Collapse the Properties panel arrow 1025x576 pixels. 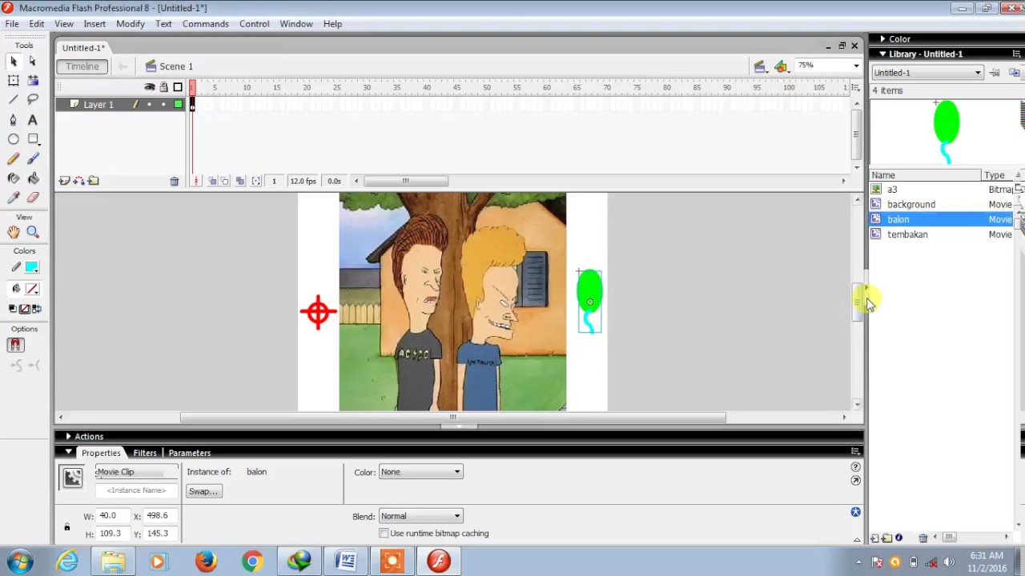pos(68,453)
